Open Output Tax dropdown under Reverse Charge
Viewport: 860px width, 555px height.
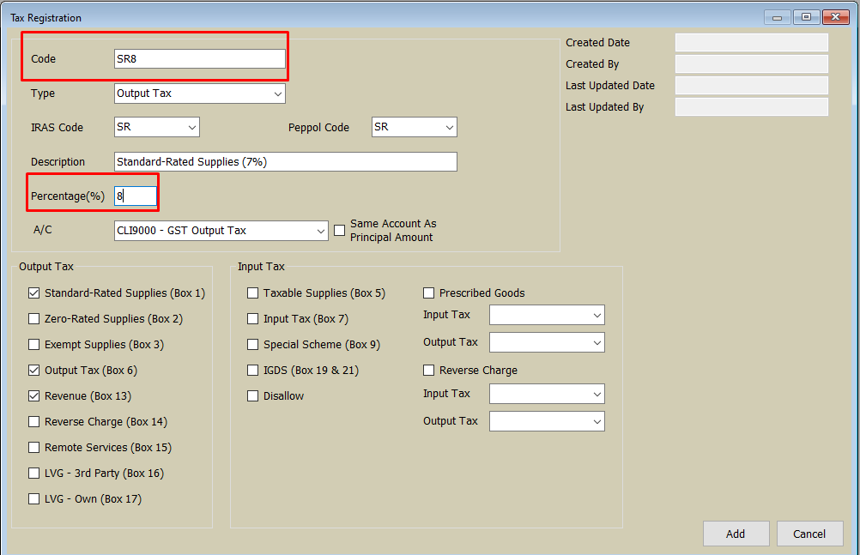pos(547,421)
